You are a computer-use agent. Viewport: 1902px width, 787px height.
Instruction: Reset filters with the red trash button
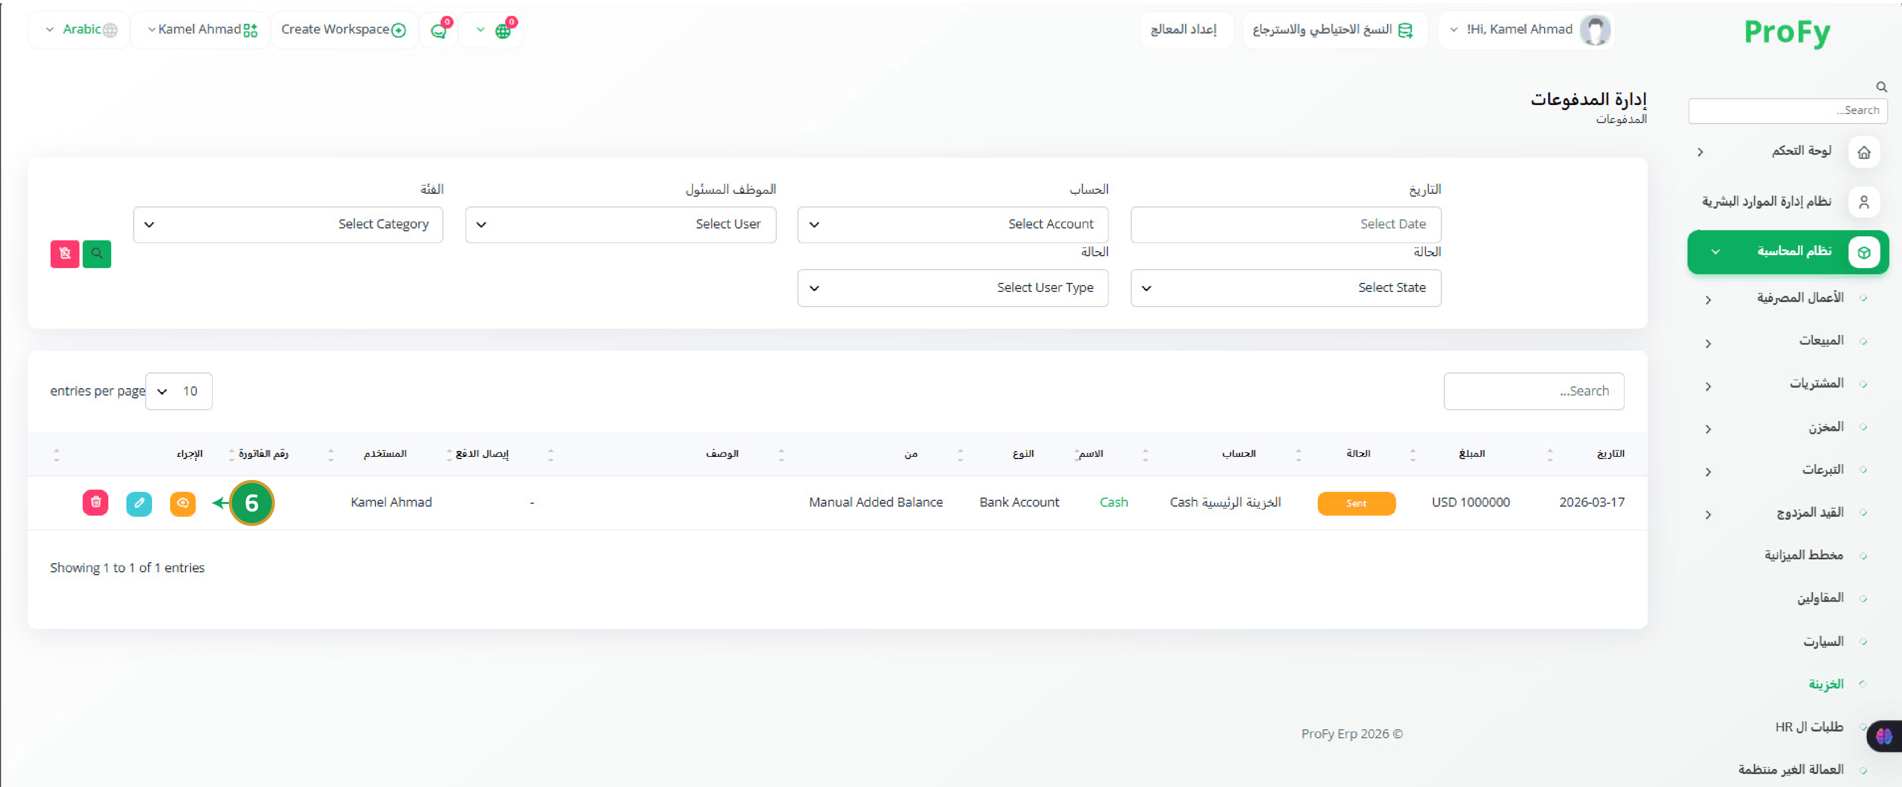[x=65, y=254]
